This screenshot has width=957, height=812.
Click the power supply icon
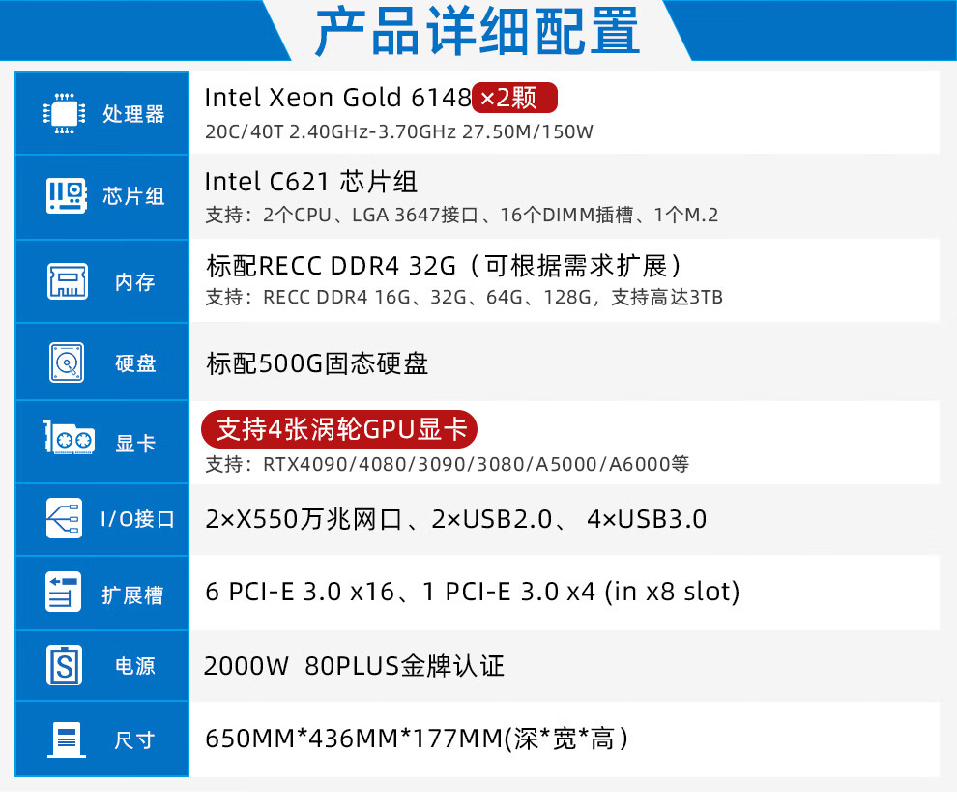(x=65, y=666)
